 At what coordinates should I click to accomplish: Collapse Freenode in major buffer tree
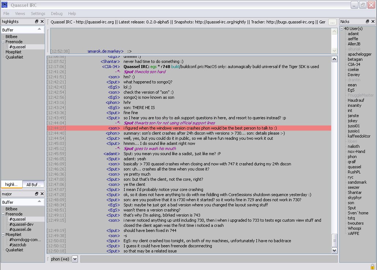click(3, 214)
